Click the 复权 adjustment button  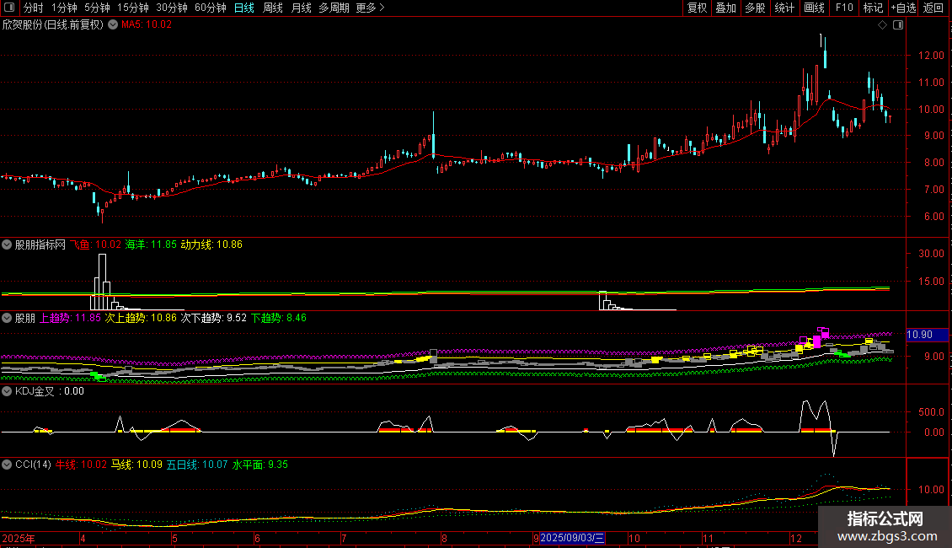click(x=697, y=8)
